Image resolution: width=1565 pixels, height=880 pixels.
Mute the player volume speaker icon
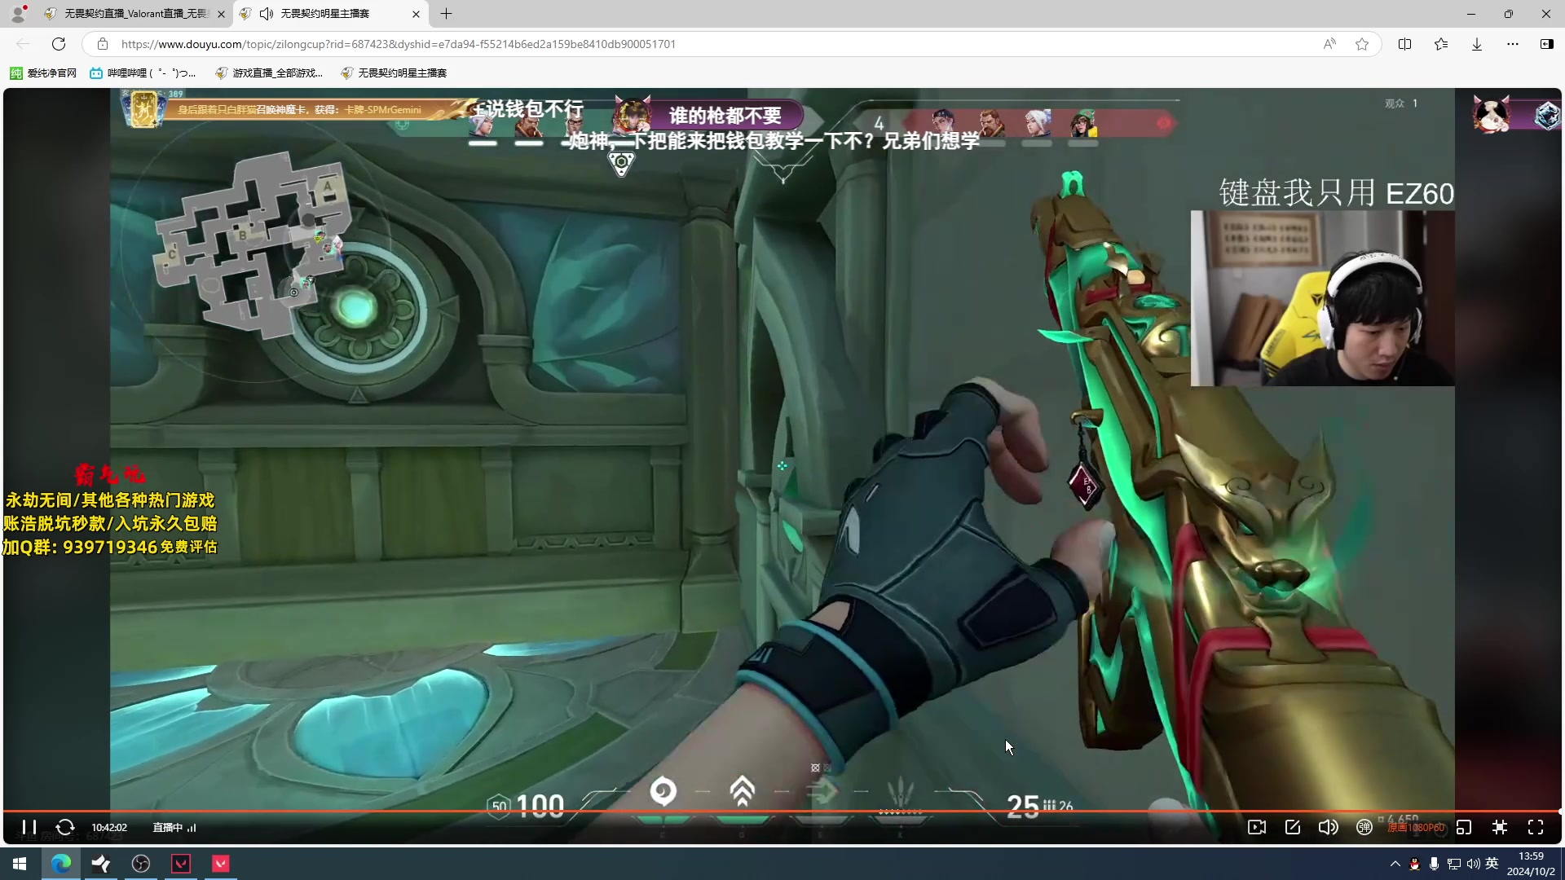(x=1329, y=827)
